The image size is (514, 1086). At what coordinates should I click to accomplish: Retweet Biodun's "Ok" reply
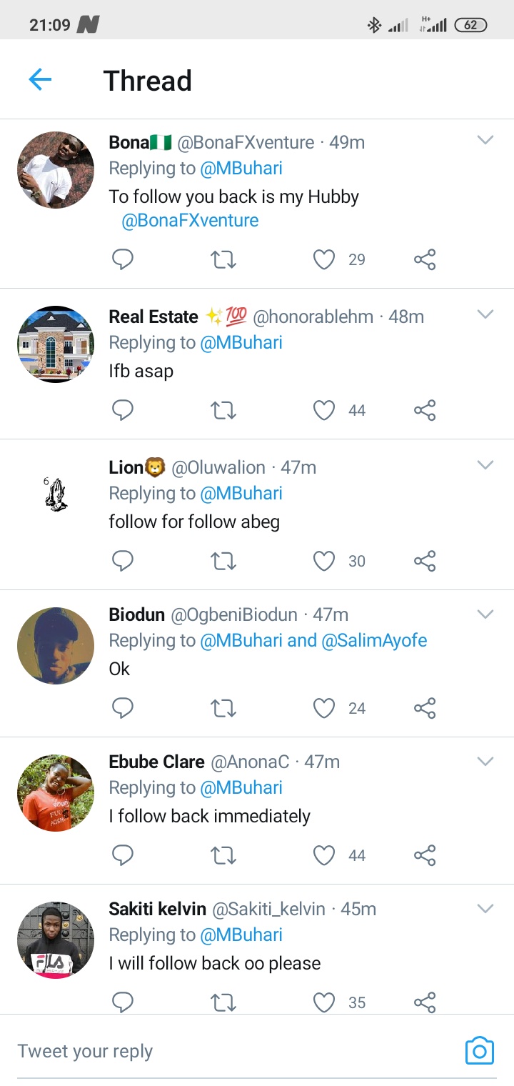tap(223, 708)
